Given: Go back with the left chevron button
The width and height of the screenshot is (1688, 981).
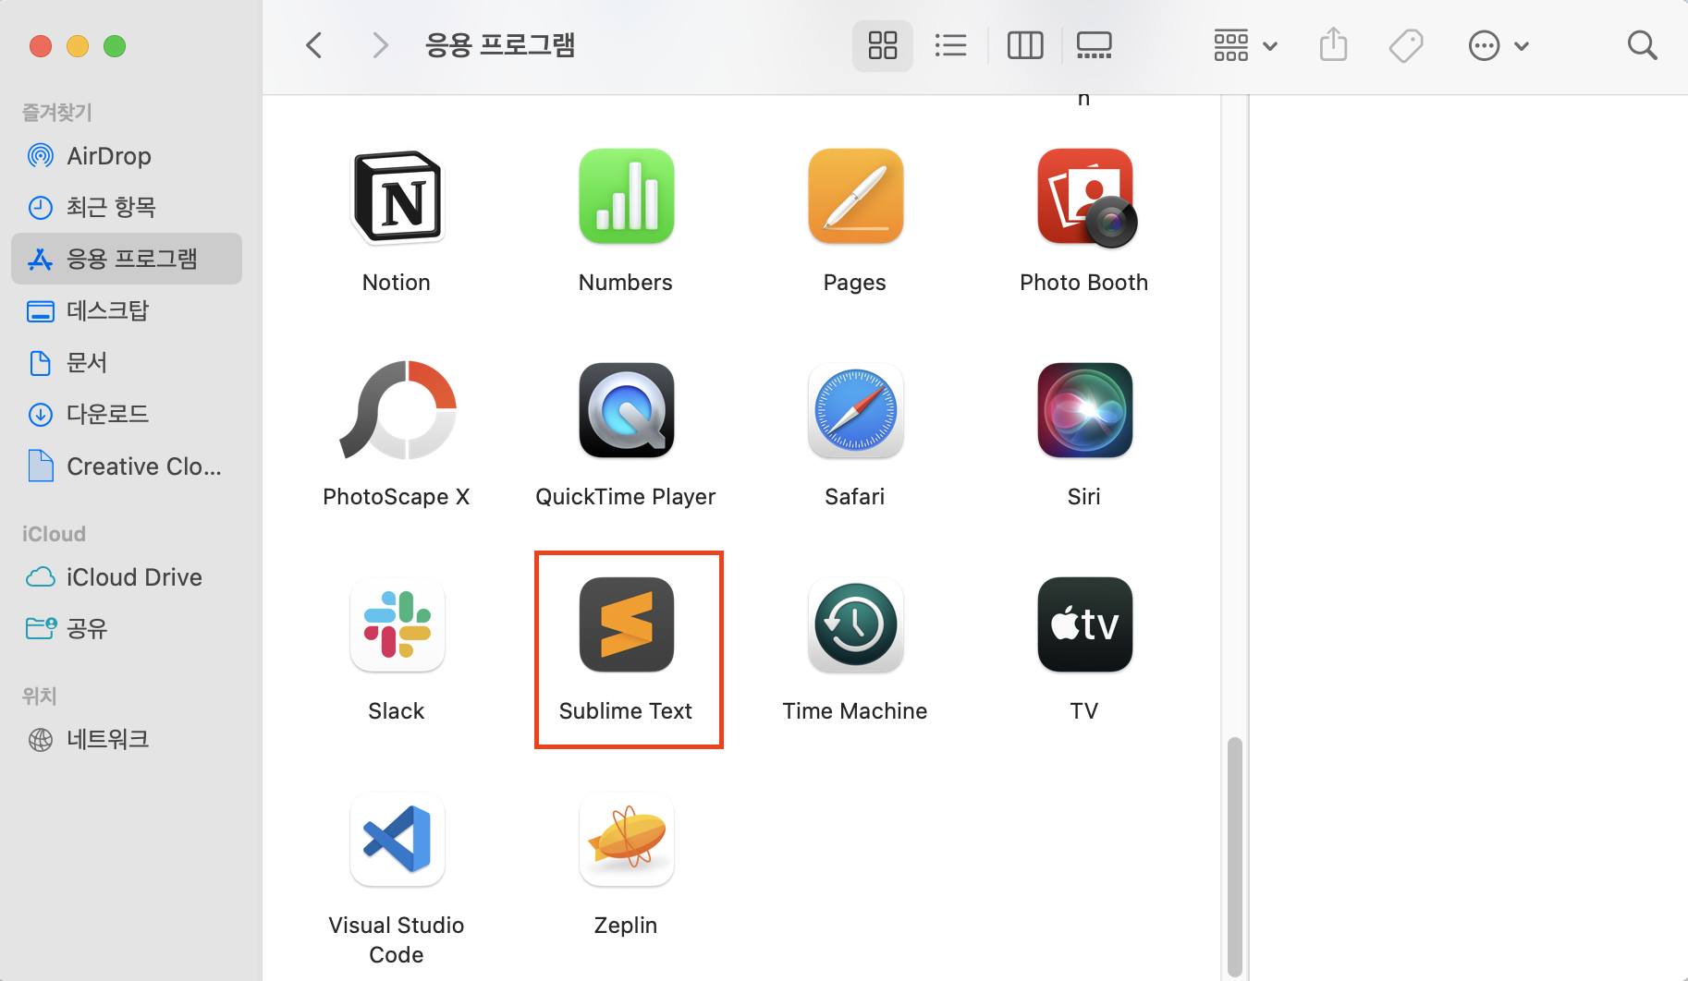Looking at the screenshot, I should 314,45.
